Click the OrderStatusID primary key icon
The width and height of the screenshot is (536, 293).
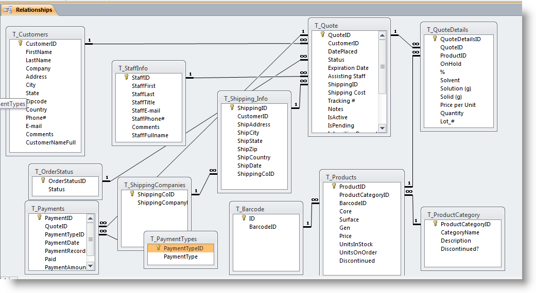(43, 181)
